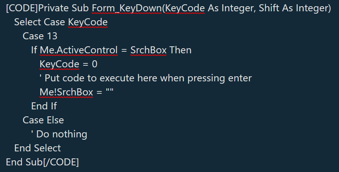Click the Me.ActiveControl expression
This screenshot has height=172, width=339.
point(79,51)
